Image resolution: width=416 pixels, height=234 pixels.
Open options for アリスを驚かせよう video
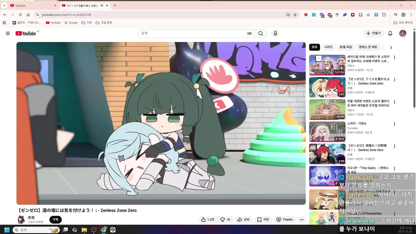point(395,80)
